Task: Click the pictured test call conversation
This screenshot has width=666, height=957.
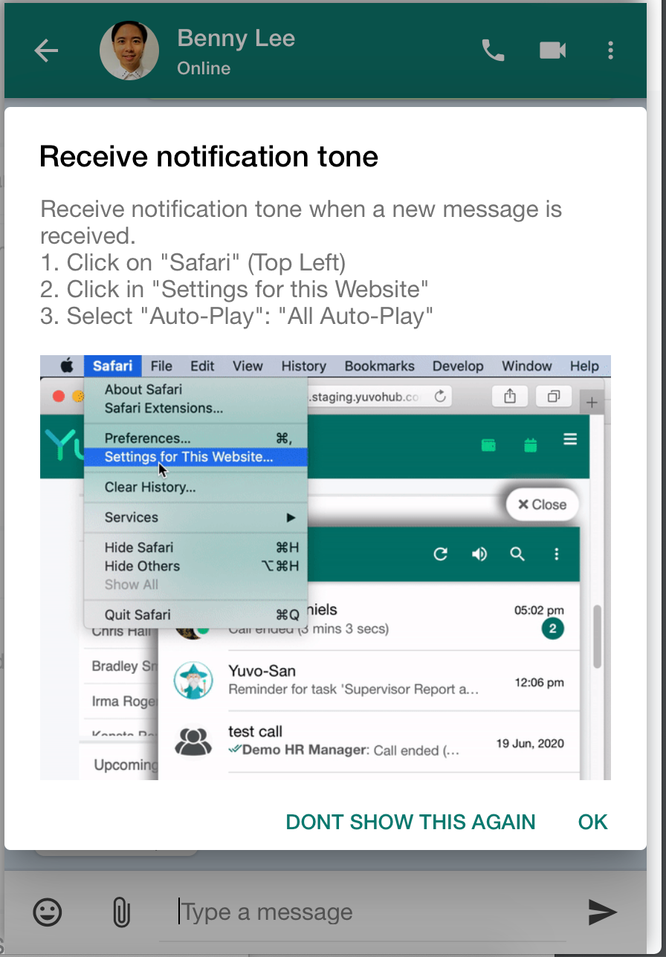Action: tap(369, 742)
